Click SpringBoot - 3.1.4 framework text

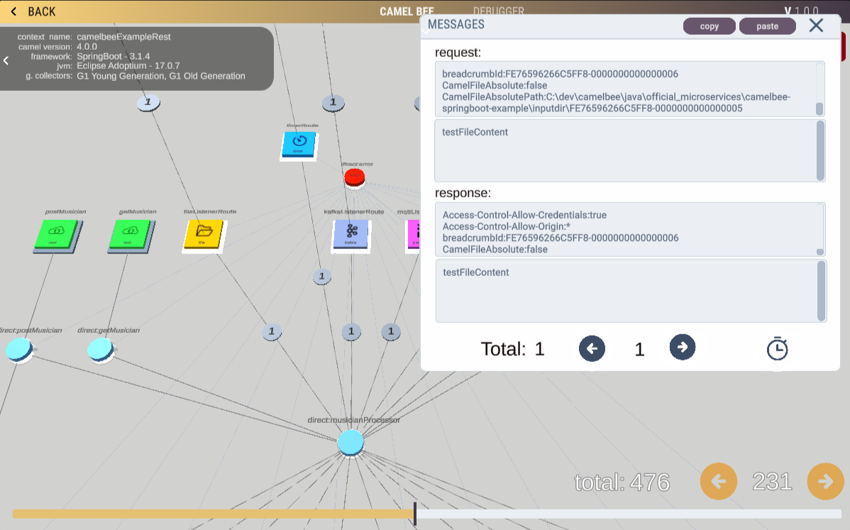coord(114,56)
